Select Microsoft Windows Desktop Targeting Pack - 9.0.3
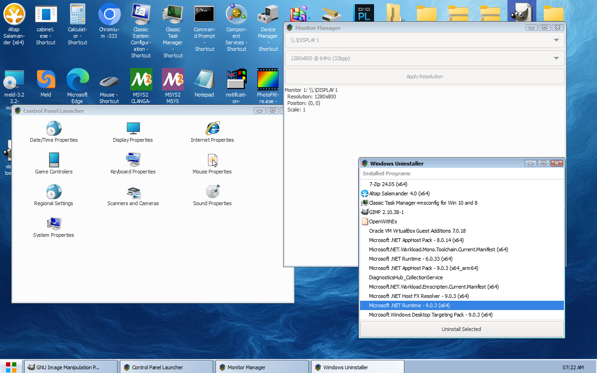 click(x=462, y=315)
